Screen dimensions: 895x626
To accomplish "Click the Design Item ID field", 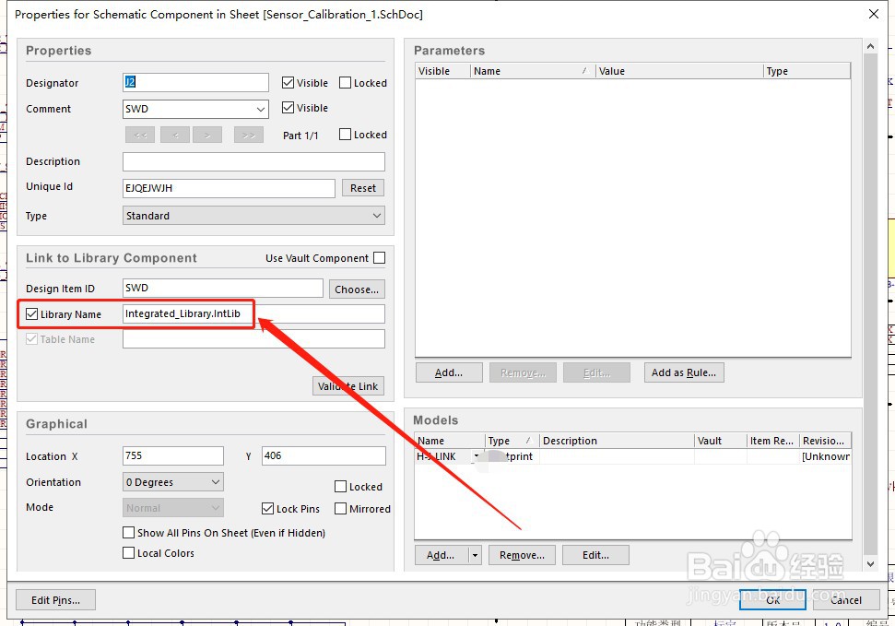I will pos(223,289).
